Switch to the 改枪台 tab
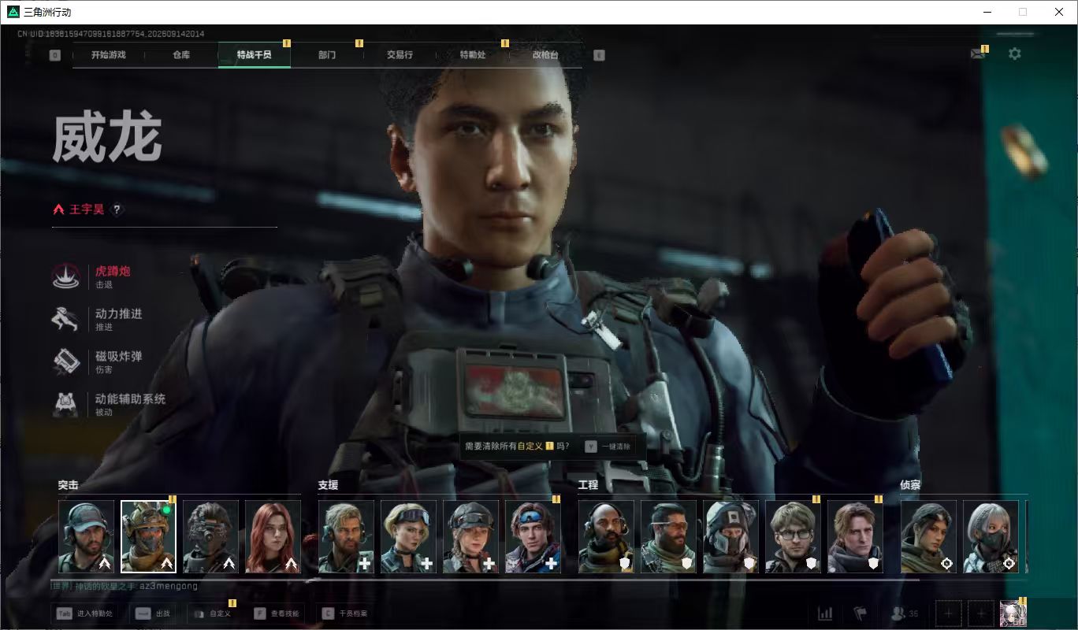Image resolution: width=1078 pixels, height=630 pixels. [x=545, y=55]
